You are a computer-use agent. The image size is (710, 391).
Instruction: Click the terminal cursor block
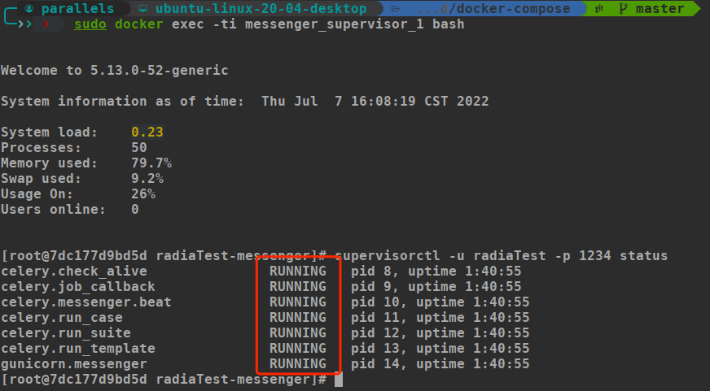tap(338, 380)
